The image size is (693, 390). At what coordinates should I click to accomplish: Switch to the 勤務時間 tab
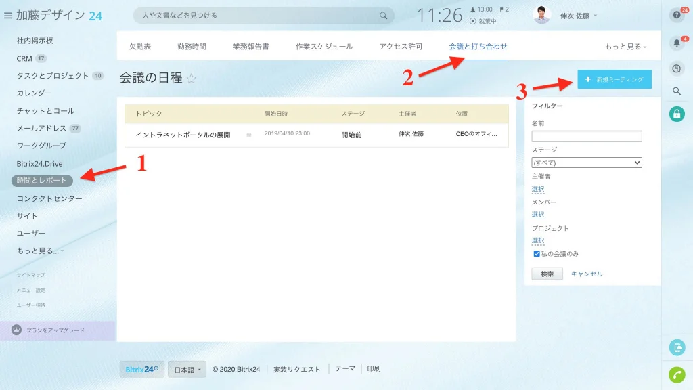[x=192, y=47]
